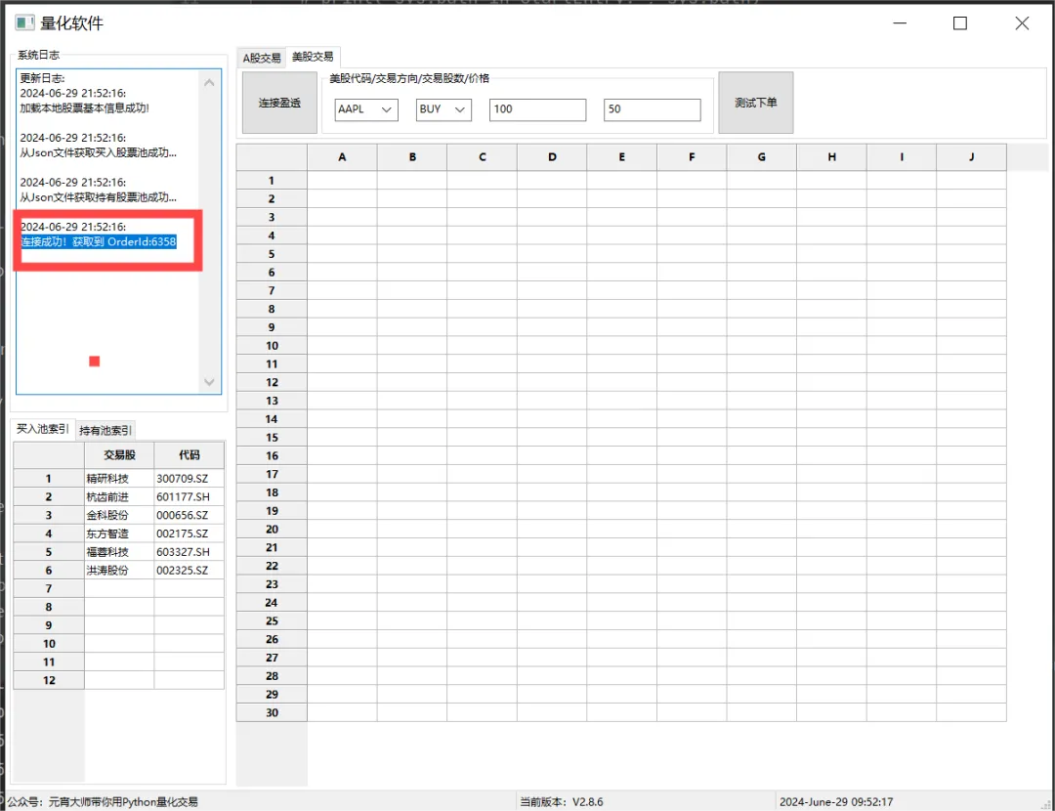
Task: Select the 000656.SZ code cell
Action: (x=190, y=515)
